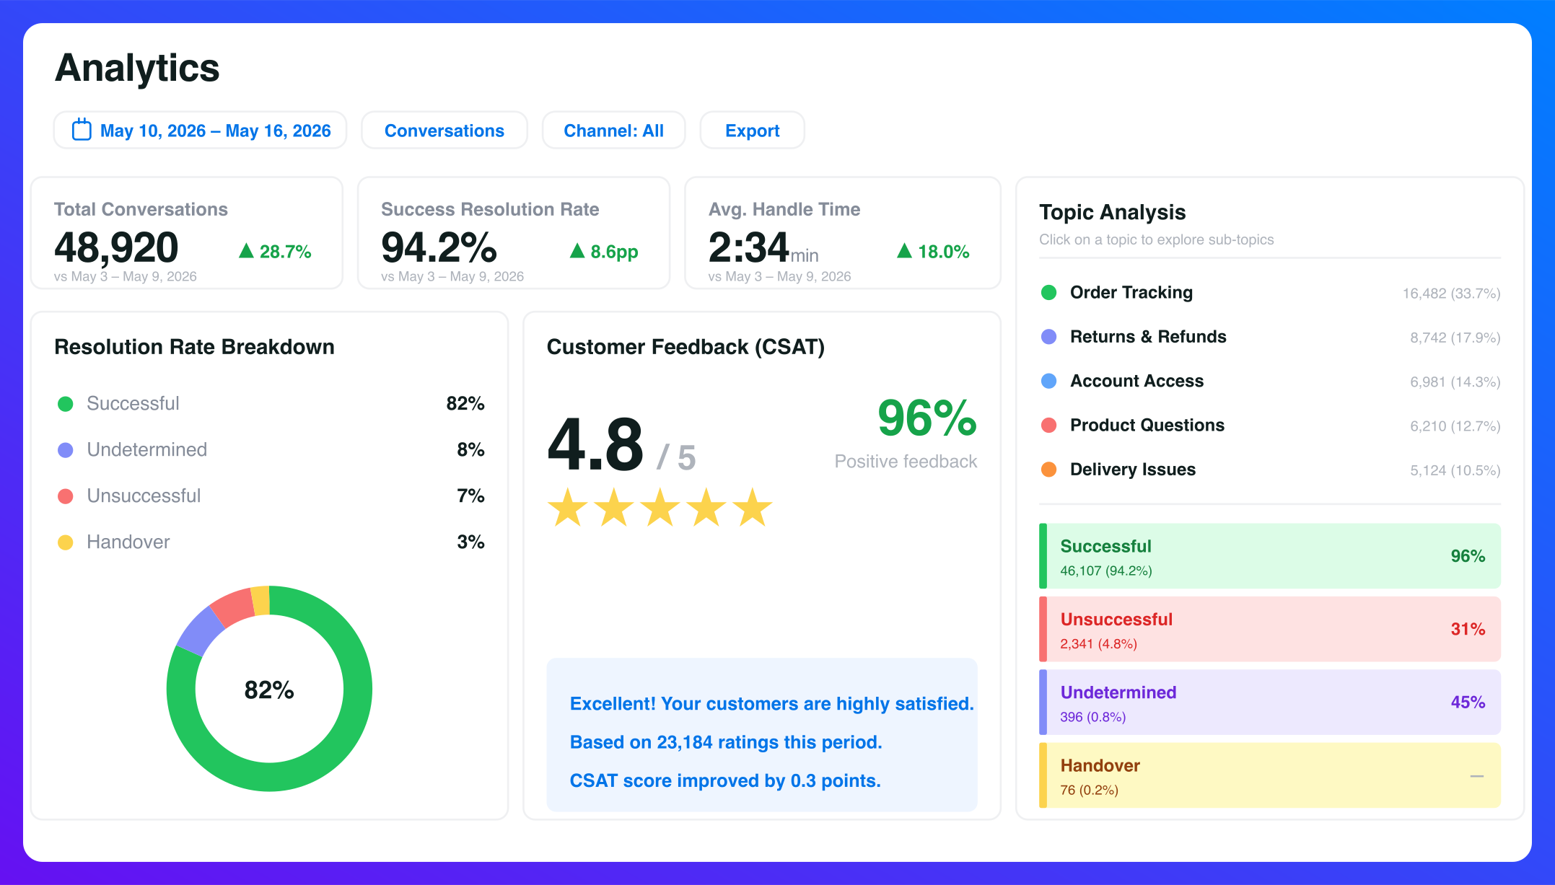Click the purple dot beside Returns & Refunds
This screenshot has width=1555, height=885.
(x=1049, y=337)
